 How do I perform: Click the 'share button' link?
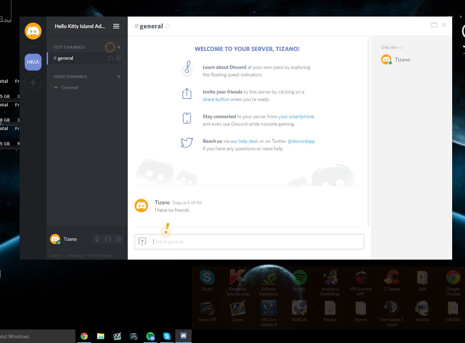[216, 99]
